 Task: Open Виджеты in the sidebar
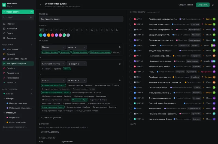point(18,38)
